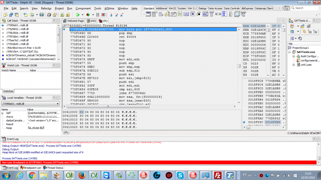This screenshot has width=321, height=180.
Task: Pause the program with the Pause icon
Action: 98,15
